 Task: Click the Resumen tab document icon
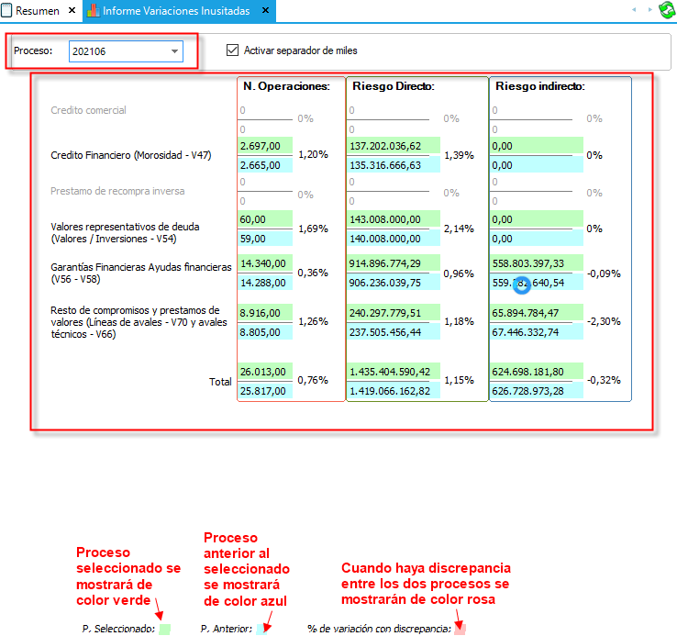(x=6, y=11)
